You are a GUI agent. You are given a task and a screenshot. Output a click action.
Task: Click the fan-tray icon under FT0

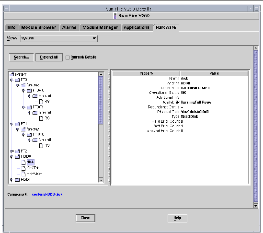pyautogui.click(x=23, y=85)
